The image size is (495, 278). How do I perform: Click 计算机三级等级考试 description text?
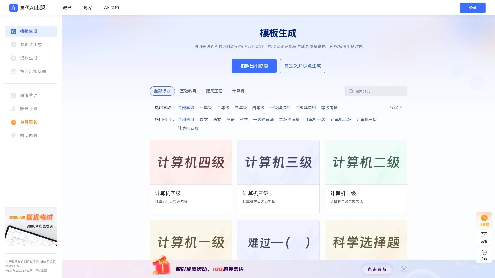[x=259, y=202]
